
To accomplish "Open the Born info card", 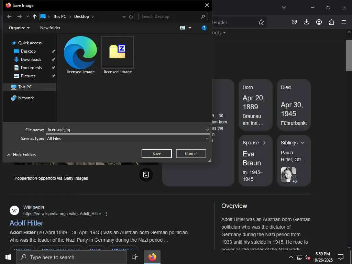I will coord(256,105).
